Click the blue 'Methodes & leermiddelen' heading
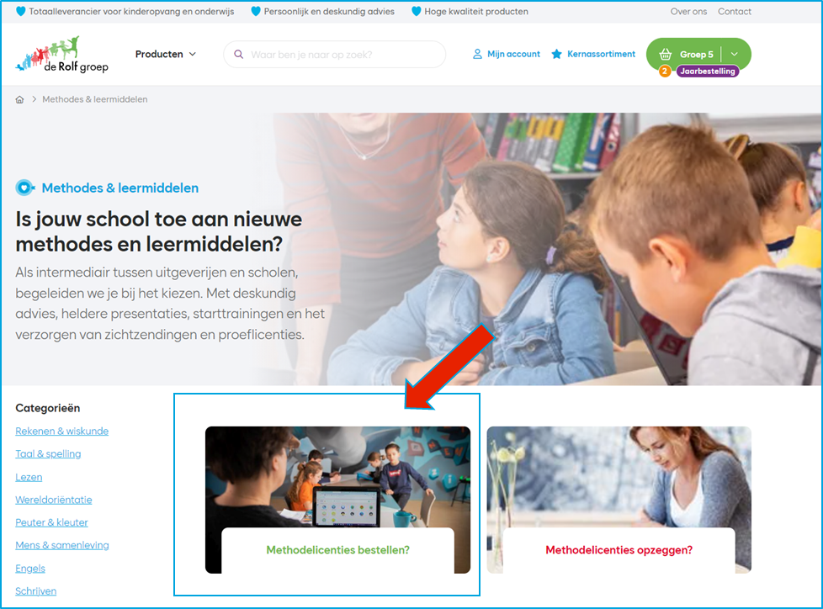Image resolution: width=823 pixels, height=609 pixels. (x=120, y=188)
